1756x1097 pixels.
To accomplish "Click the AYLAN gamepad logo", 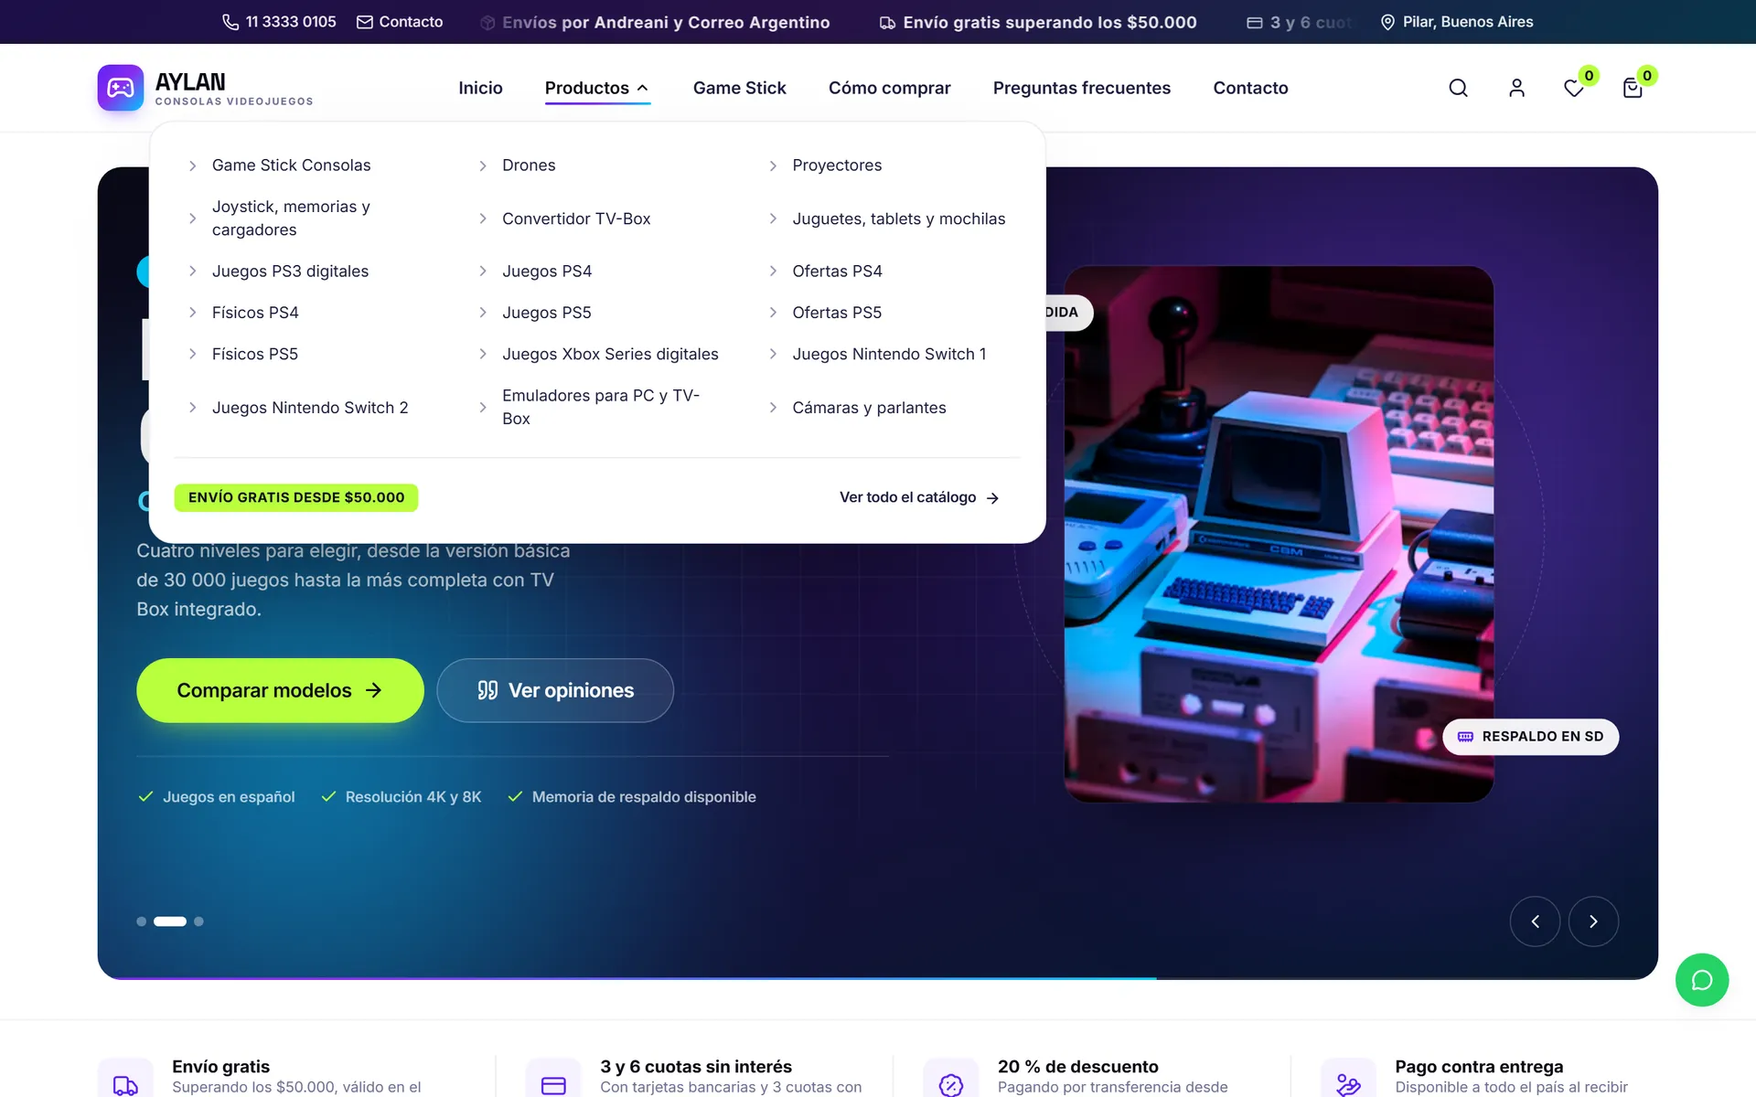I will point(121,88).
